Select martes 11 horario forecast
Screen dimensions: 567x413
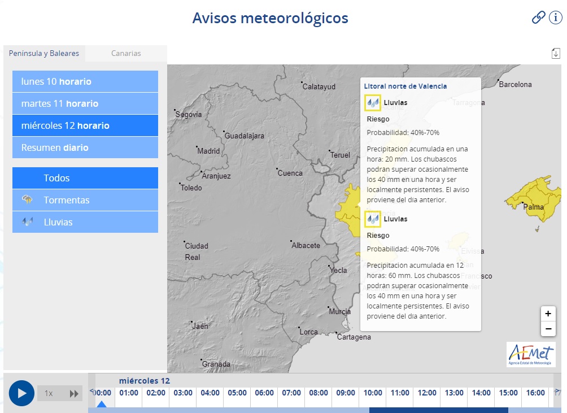click(x=85, y=103)
